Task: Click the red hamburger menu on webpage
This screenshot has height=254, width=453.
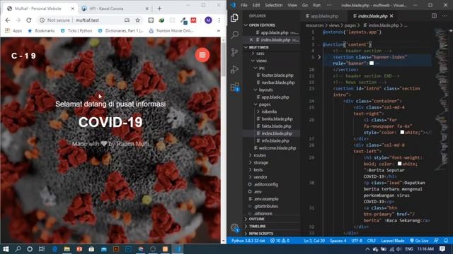Action: 202,55
